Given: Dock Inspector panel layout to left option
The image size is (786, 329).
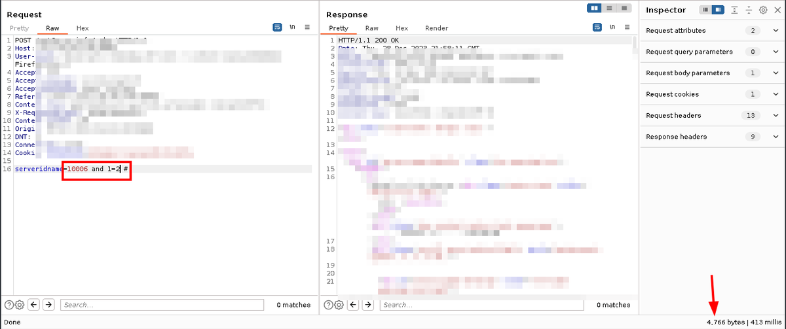Looking at the screenshot, I should coord(705,10).
